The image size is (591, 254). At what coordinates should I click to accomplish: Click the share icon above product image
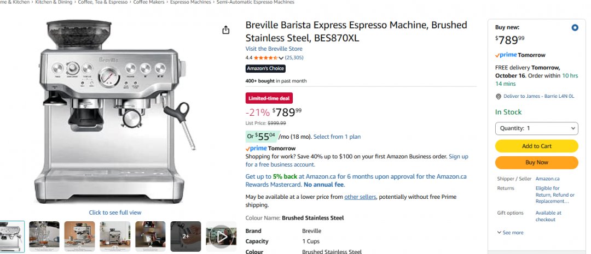tap(226, 30)
